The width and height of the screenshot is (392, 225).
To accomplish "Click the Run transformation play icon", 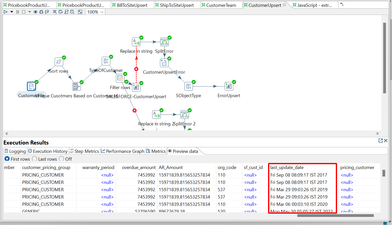I will [6, 12].
